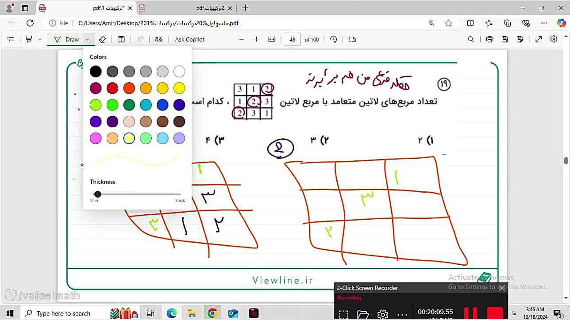Select the Erase tool
Image resolution: width=570 pixels, height=320 pixels.
pos(102,39)
